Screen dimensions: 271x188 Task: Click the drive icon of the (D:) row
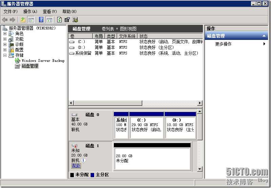[72, 47]
